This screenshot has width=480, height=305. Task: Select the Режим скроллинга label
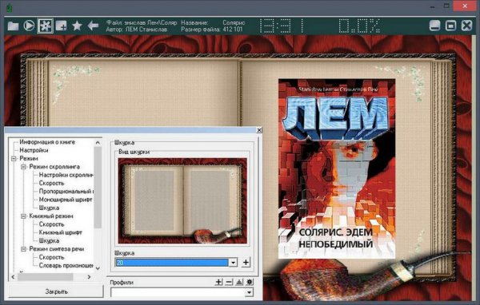(x=54, y=167)
